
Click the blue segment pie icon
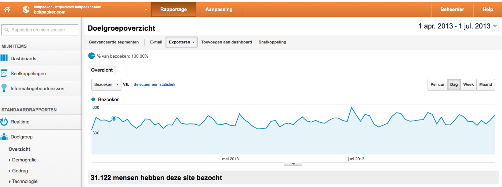coord(91,56)
